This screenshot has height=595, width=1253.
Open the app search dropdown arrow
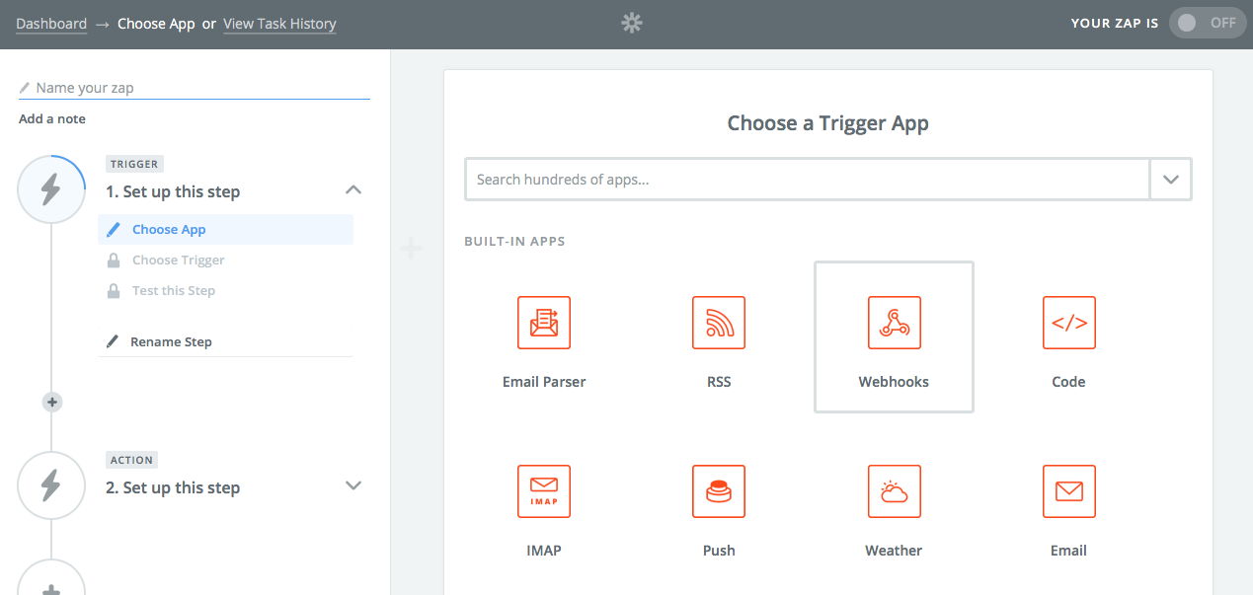pyautogui.click(x=1171, y=180)
